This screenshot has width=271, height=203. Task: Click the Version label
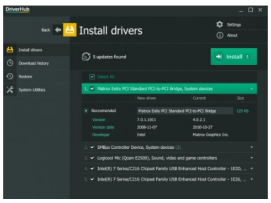point(99,119)
